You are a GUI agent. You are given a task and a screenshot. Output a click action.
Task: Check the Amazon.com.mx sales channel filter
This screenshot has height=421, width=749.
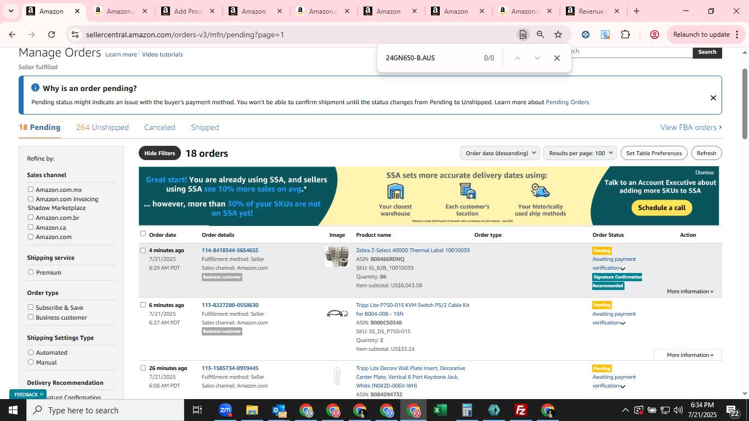point(31,189)
